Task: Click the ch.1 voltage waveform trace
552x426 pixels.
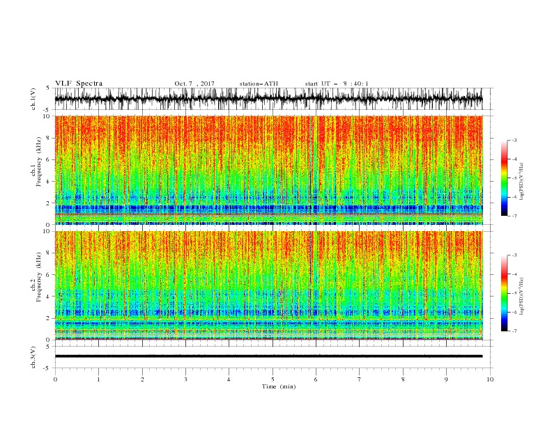Action: point(268,99)
